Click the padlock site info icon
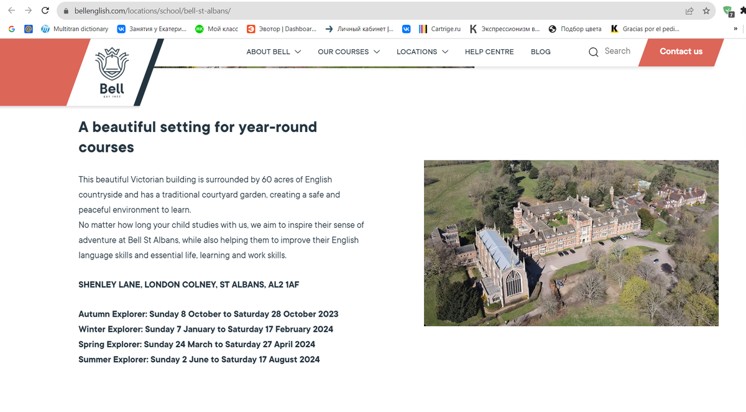Viewport: 746px width, 412px height. coord(66,11)
